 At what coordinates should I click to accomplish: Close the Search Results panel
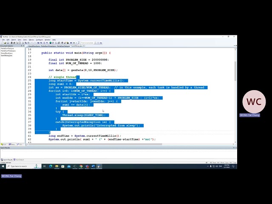pyautogui.click(x=236, y=148)
